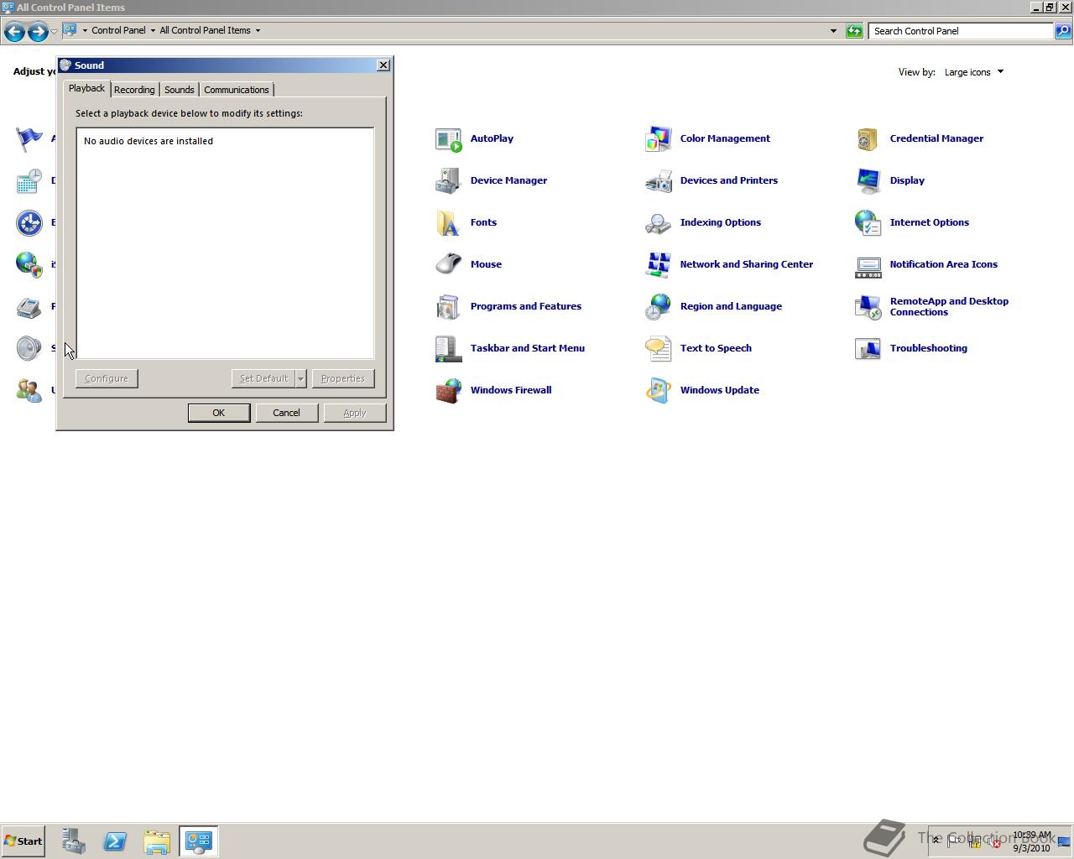Go forward with the Forward arrow button
This screenshot has height=859, width=1074.
[x=38, y=32]
